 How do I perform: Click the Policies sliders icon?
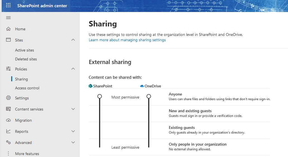coord(8,69)
